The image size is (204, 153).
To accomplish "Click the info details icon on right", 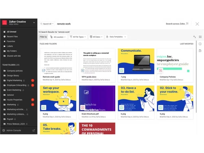I will 200,44.
